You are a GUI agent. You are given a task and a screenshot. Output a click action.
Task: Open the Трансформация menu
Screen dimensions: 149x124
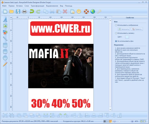click(x=38, y=6)
